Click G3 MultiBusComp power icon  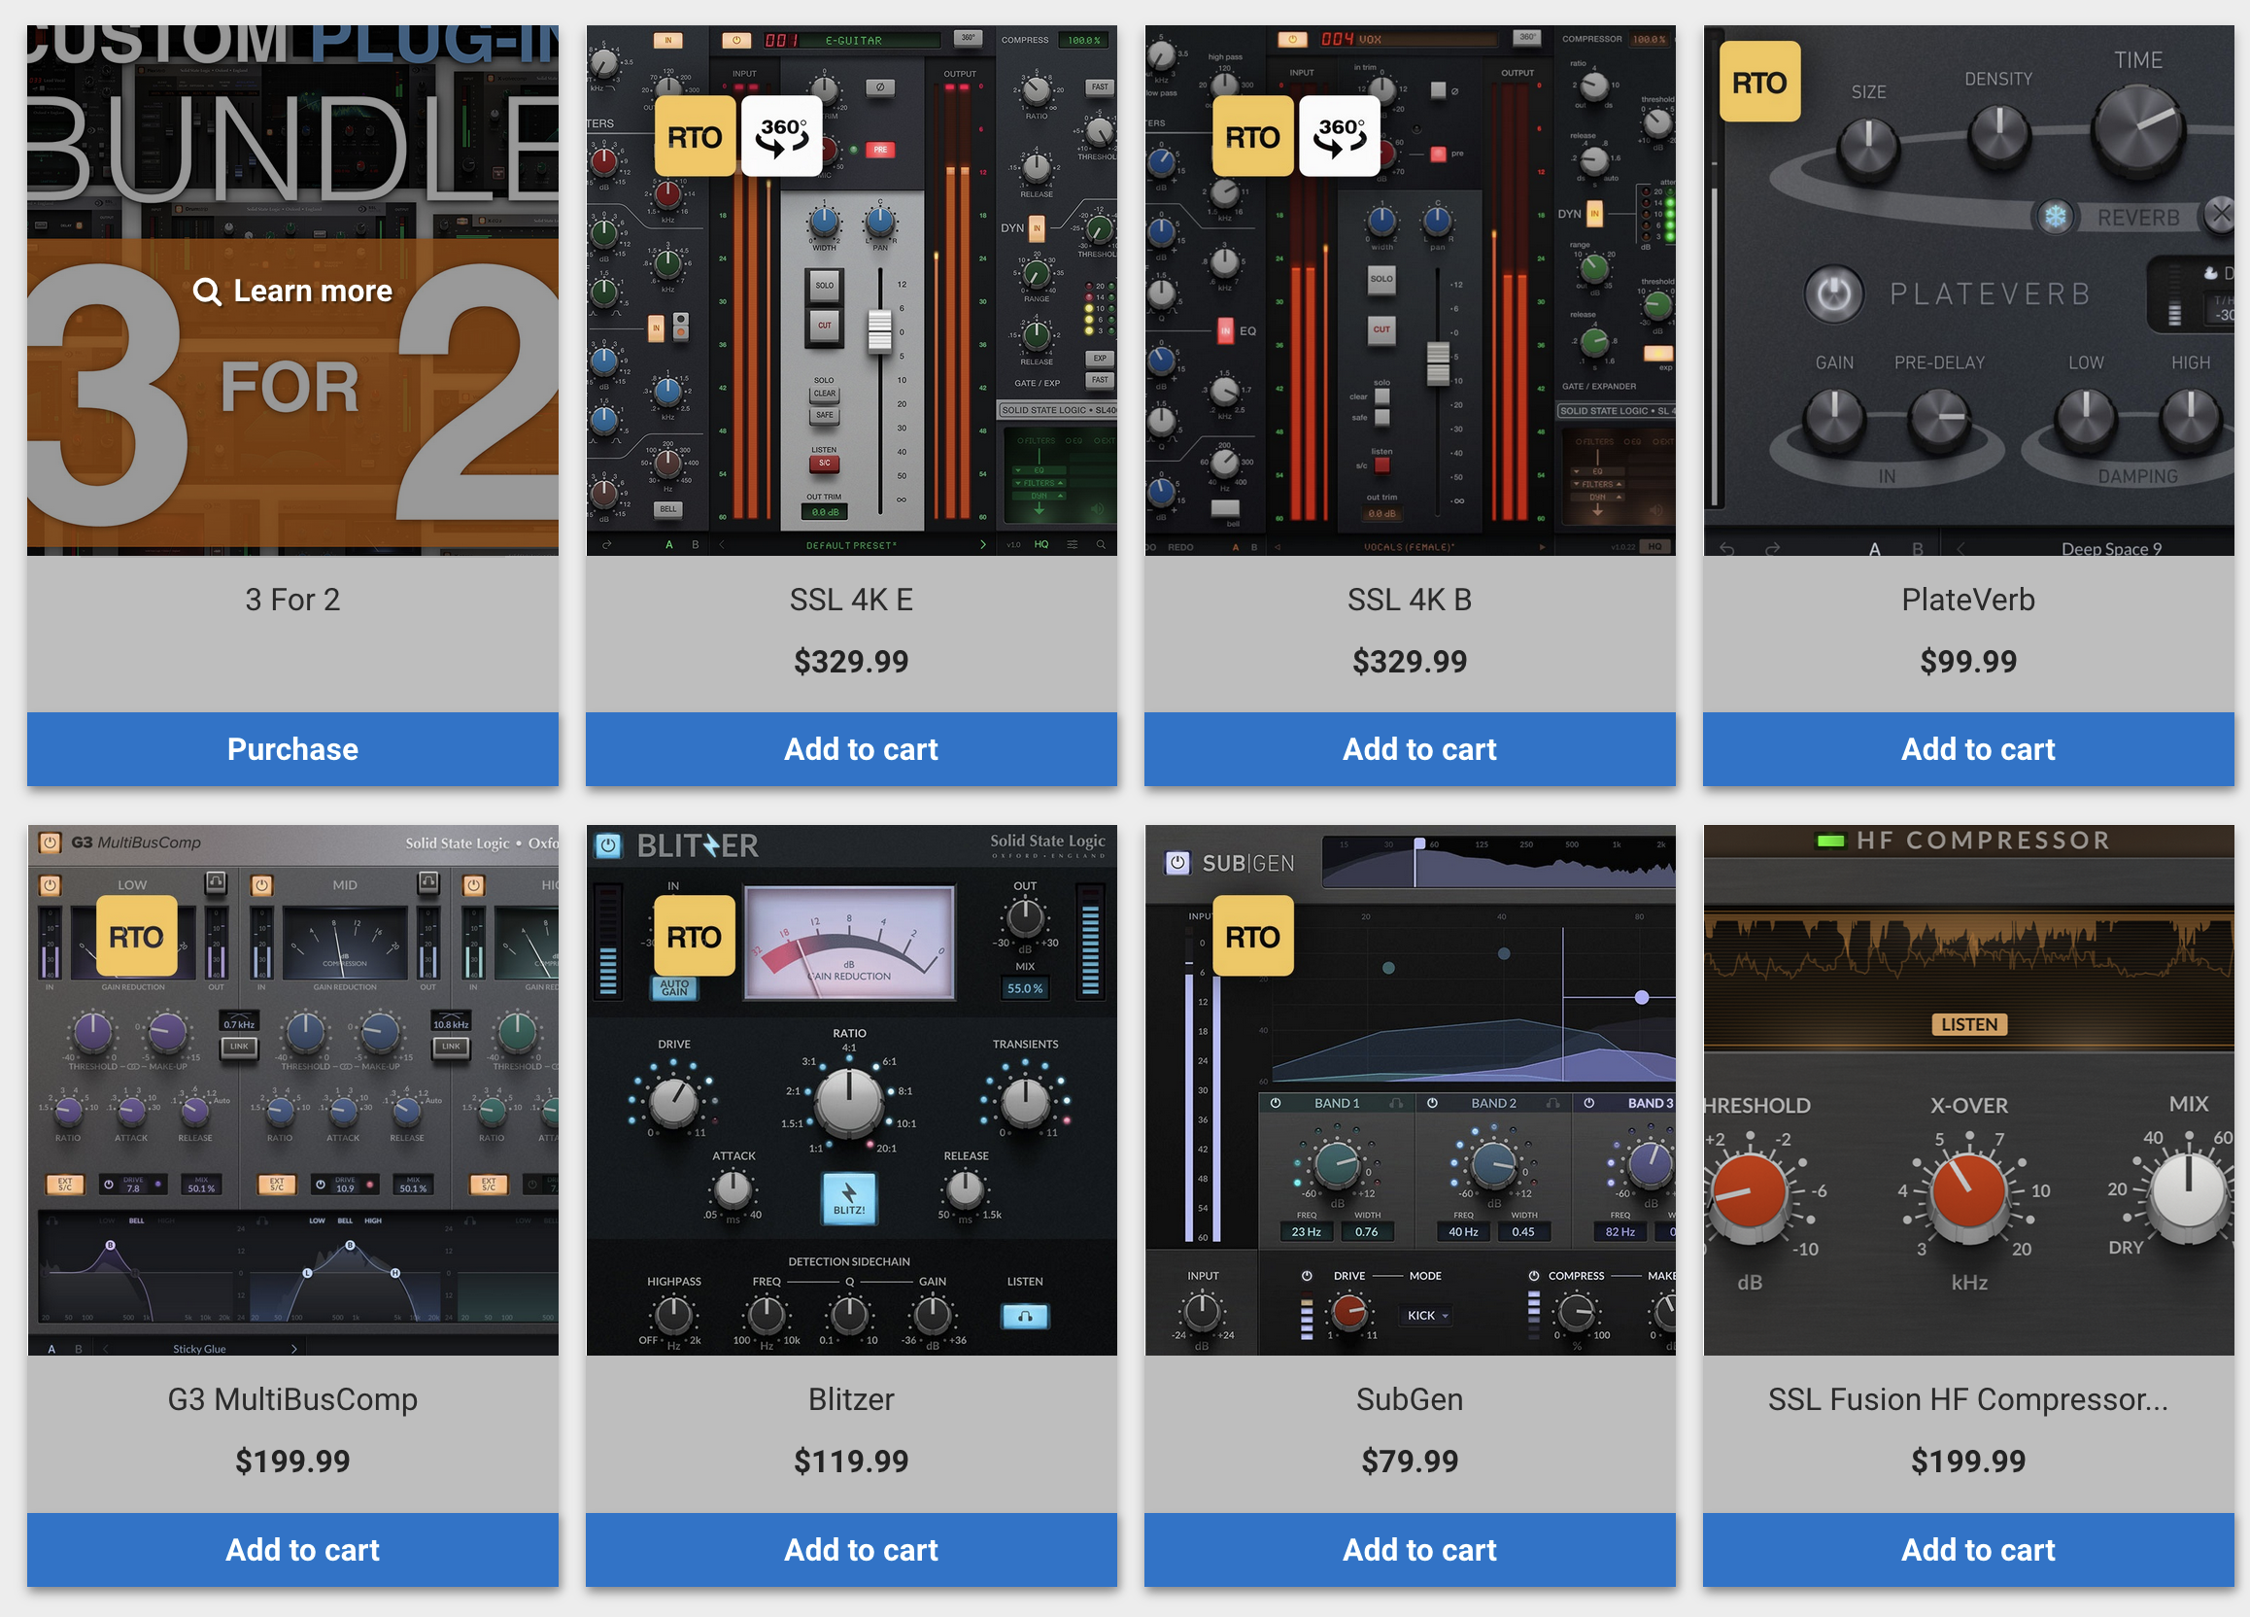click(x=50, y=843)
